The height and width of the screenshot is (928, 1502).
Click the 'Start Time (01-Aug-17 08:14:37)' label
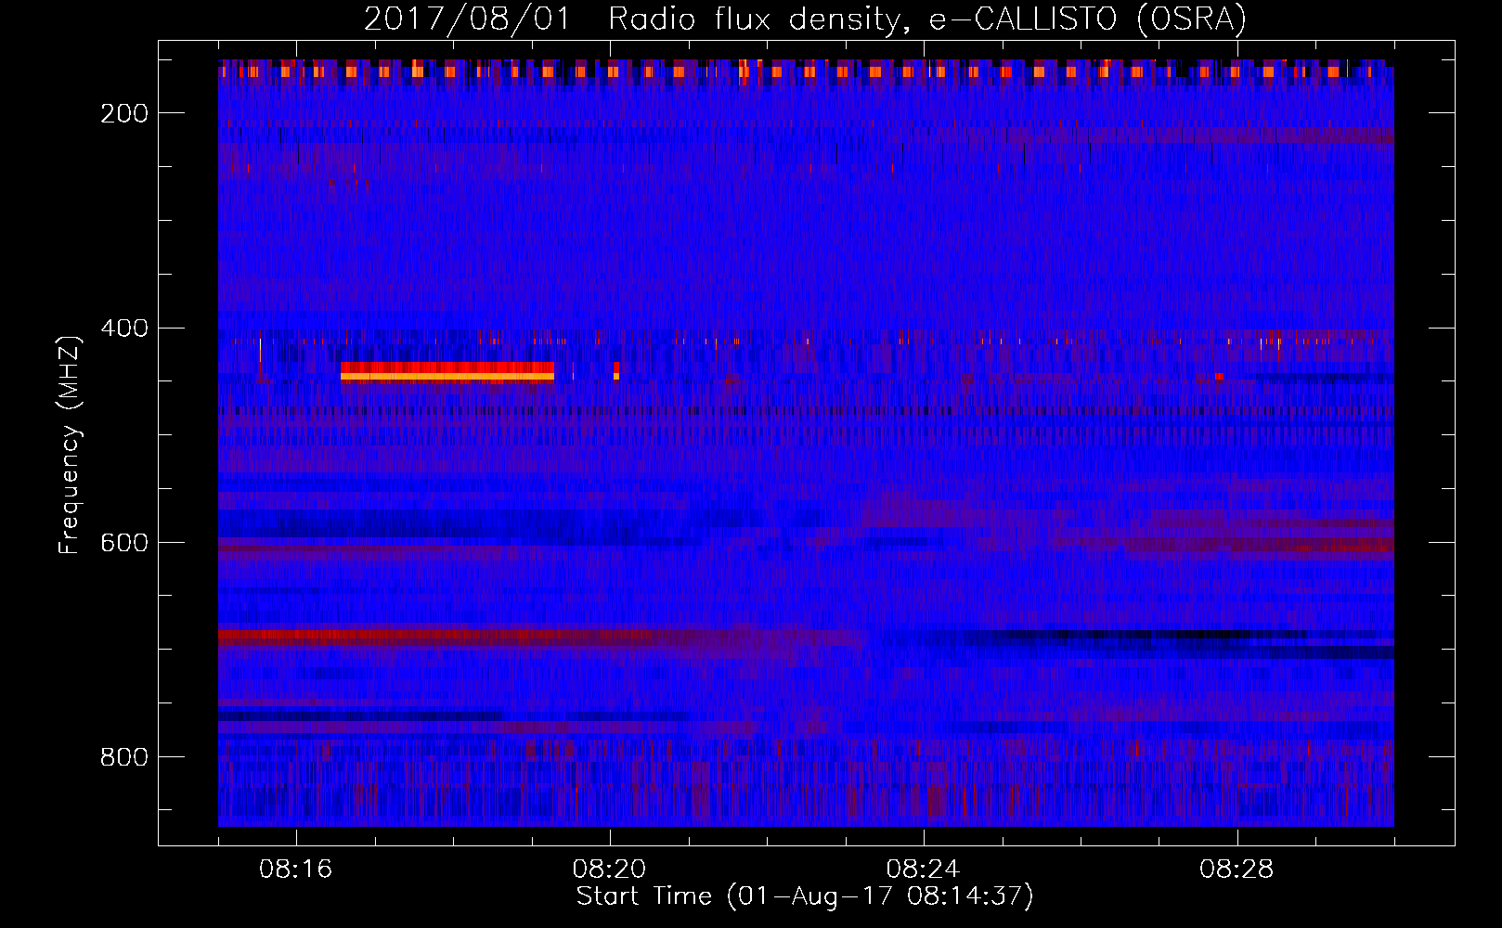click(x=805, y=896)
